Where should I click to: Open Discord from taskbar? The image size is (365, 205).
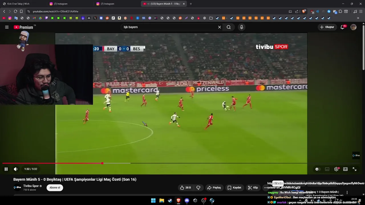(x=187, y=200)
